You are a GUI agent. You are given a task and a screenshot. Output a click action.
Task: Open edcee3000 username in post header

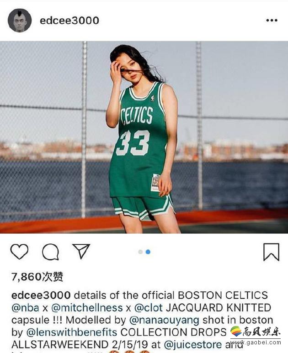click(x=69, y=21)
